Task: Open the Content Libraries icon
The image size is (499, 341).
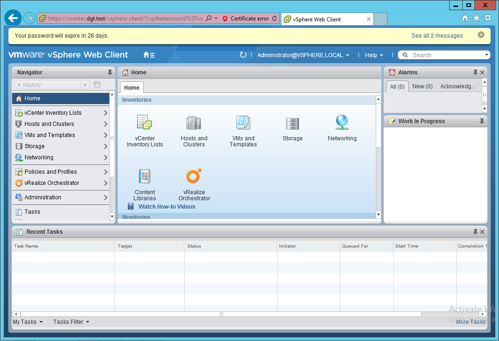Action: point(145,177)
